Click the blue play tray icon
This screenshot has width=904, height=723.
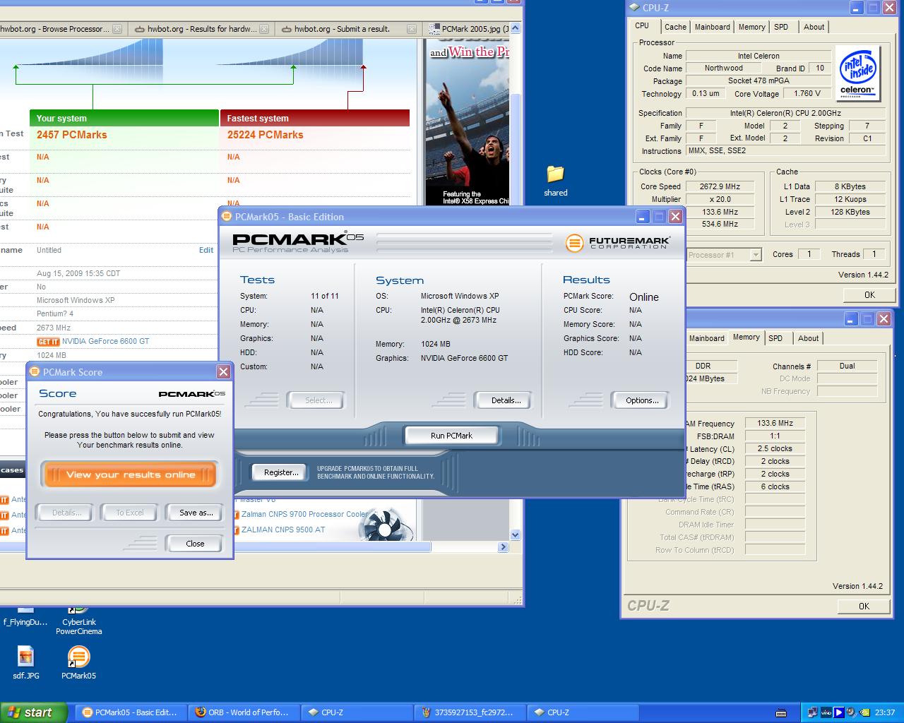point(838,712)
